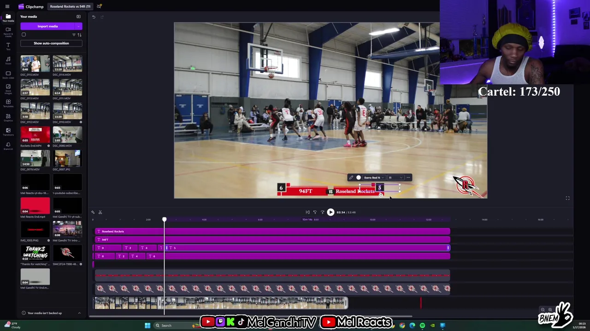Select DSC_0114.MOV media thumbnail
Screen dimensions: 590x331
(67, 63)
